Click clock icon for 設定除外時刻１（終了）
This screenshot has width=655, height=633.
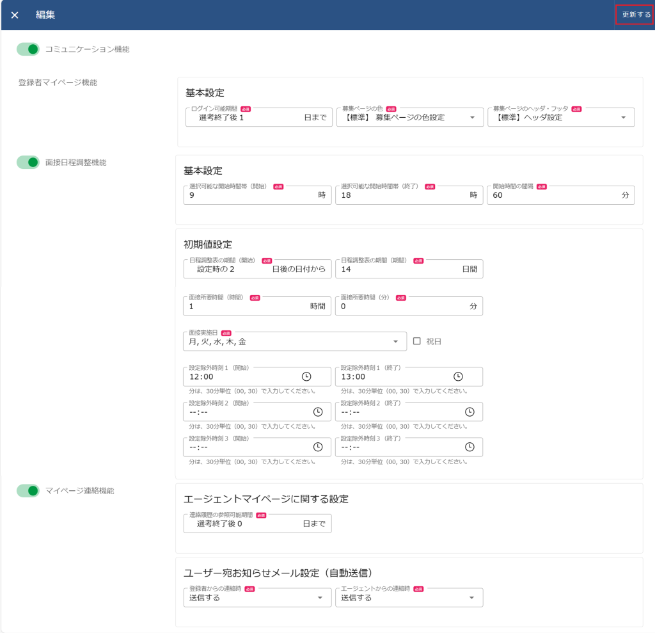point(458,377)
